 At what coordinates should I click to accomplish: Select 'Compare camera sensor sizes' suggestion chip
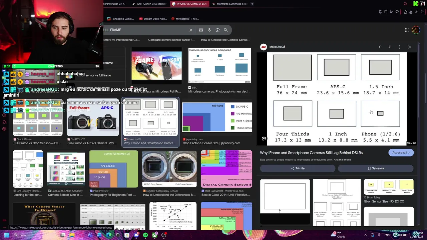click(x=171, y=40)
